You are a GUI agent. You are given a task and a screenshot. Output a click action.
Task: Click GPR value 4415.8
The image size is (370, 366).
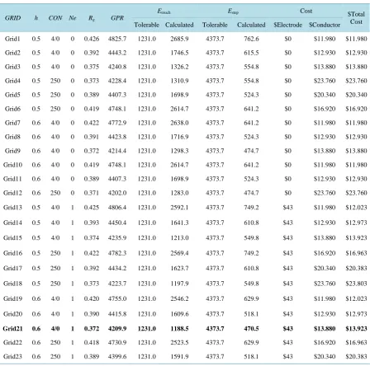117,314
